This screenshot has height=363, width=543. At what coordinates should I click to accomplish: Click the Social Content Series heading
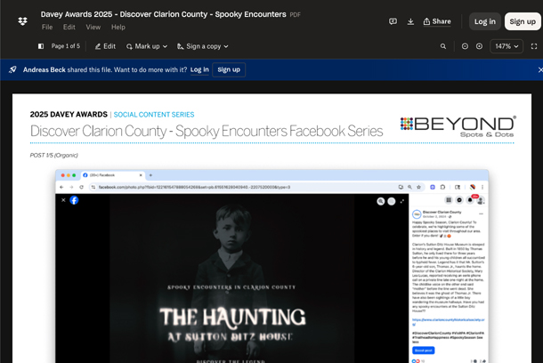(x=154, y=115)
